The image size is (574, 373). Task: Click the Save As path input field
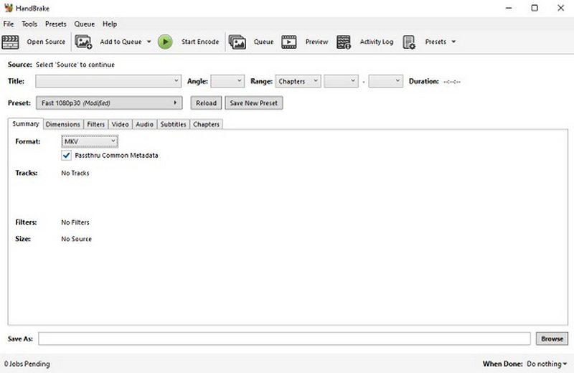point(284,339)
